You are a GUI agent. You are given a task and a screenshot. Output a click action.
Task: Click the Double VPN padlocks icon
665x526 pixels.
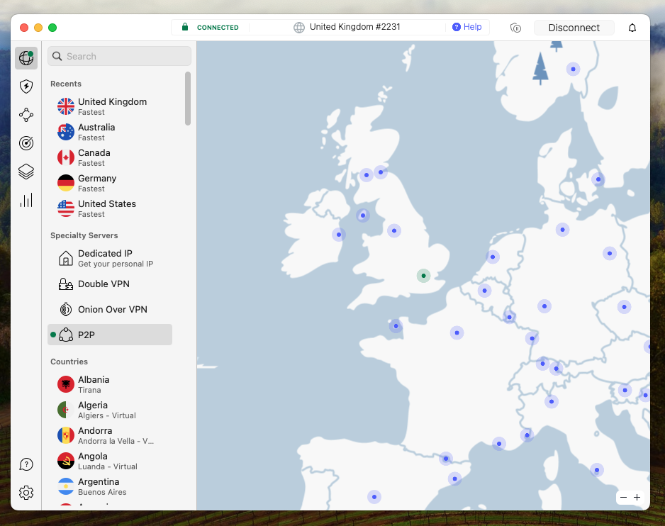pyautogui.click(x=66, y=284)
